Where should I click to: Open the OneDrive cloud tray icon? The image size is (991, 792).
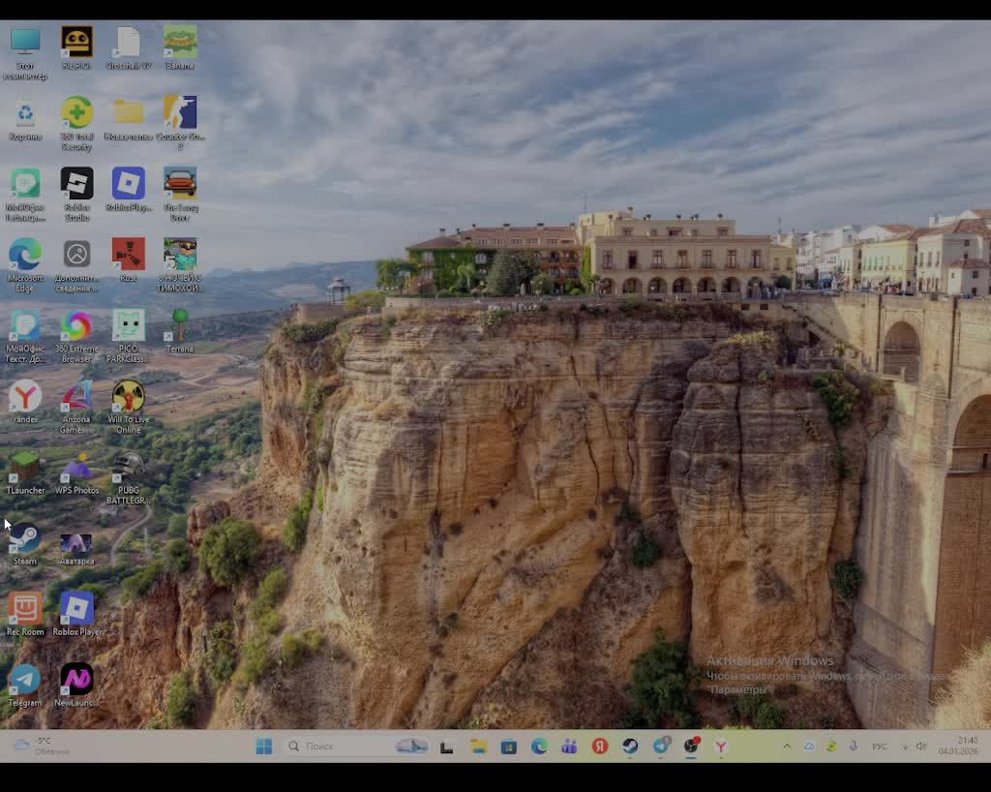point(809,746)
